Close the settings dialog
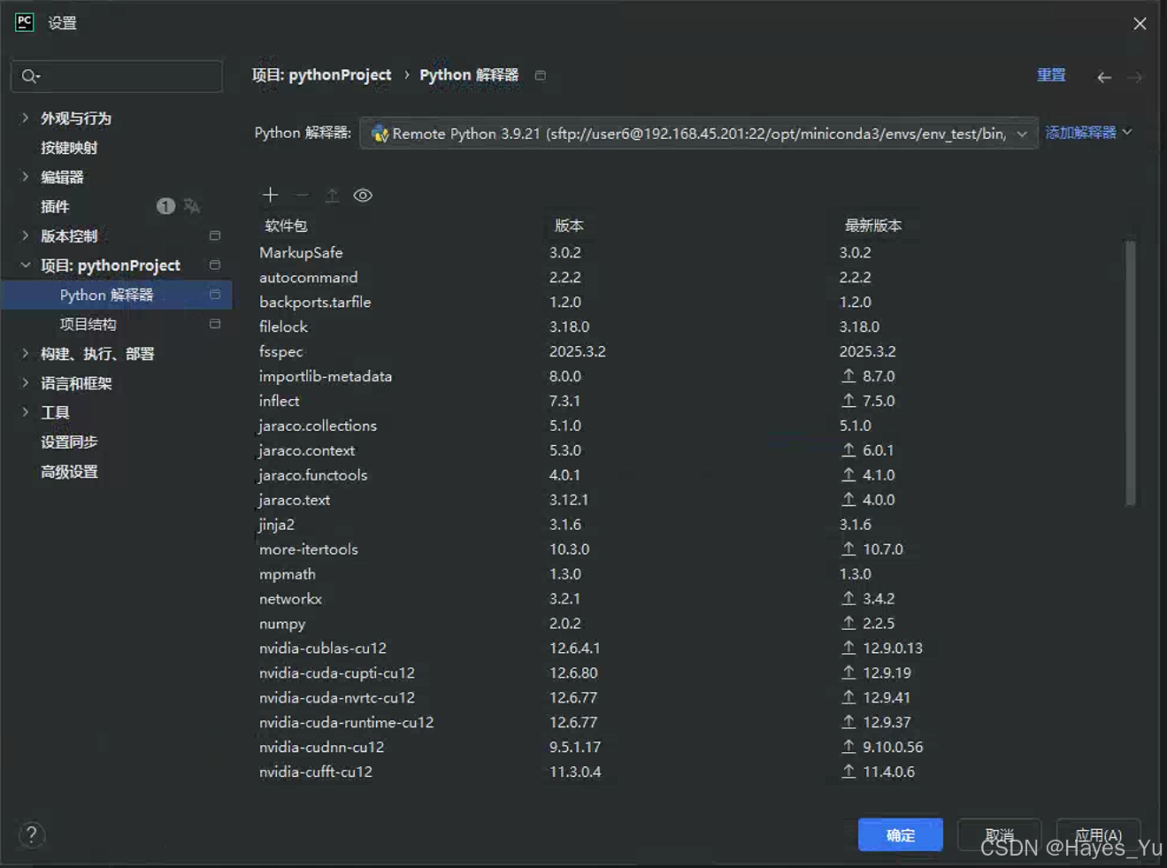The image size is (1167, 868). pyautogui.click(x=1140, y=24)
